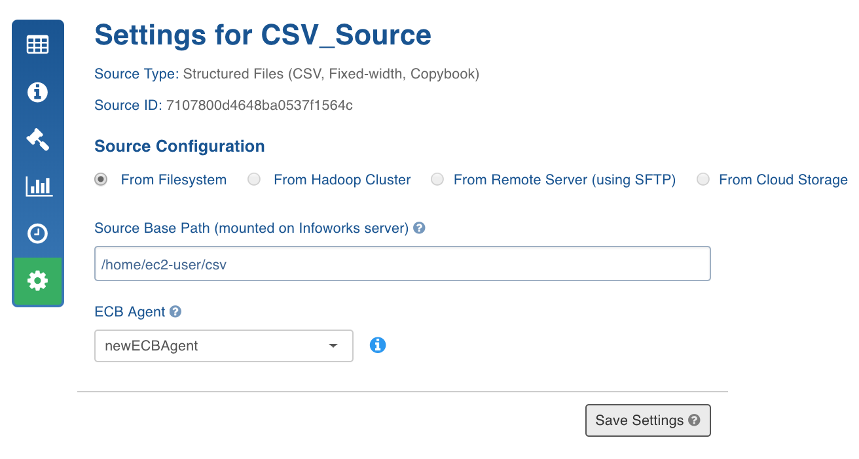Click help icon beside ECB Agent label
This screenshot has width=859, height=459.
tap(175, 312)
